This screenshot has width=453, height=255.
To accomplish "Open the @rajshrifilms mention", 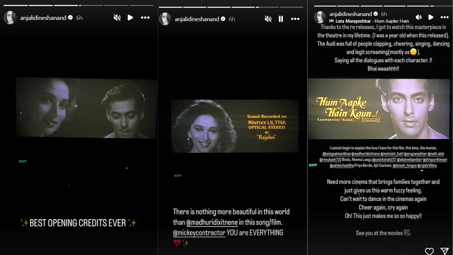I will [x=428, y=165].
